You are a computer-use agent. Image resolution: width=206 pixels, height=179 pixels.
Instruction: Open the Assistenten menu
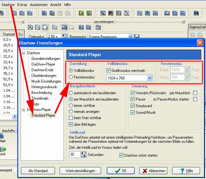39,5
